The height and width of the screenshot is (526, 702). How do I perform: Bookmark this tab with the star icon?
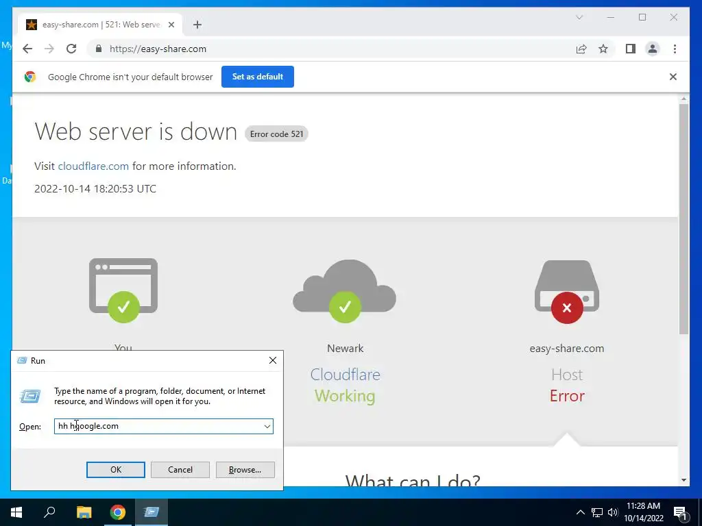(x=603, y=49)
